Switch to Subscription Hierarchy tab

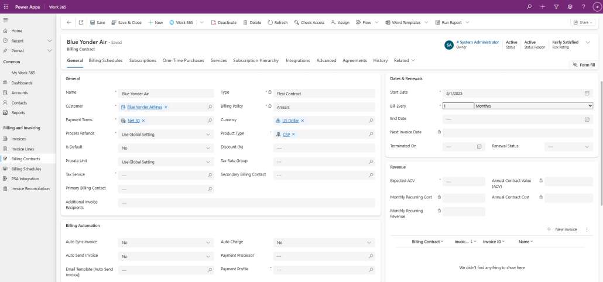(256, 60)
